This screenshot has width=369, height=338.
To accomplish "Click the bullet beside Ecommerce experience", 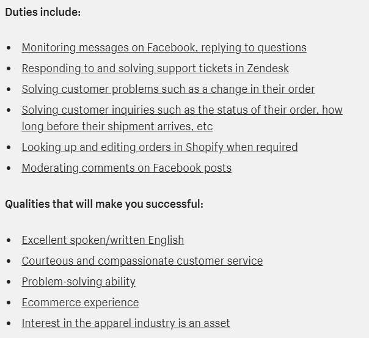I will point(9,303).
